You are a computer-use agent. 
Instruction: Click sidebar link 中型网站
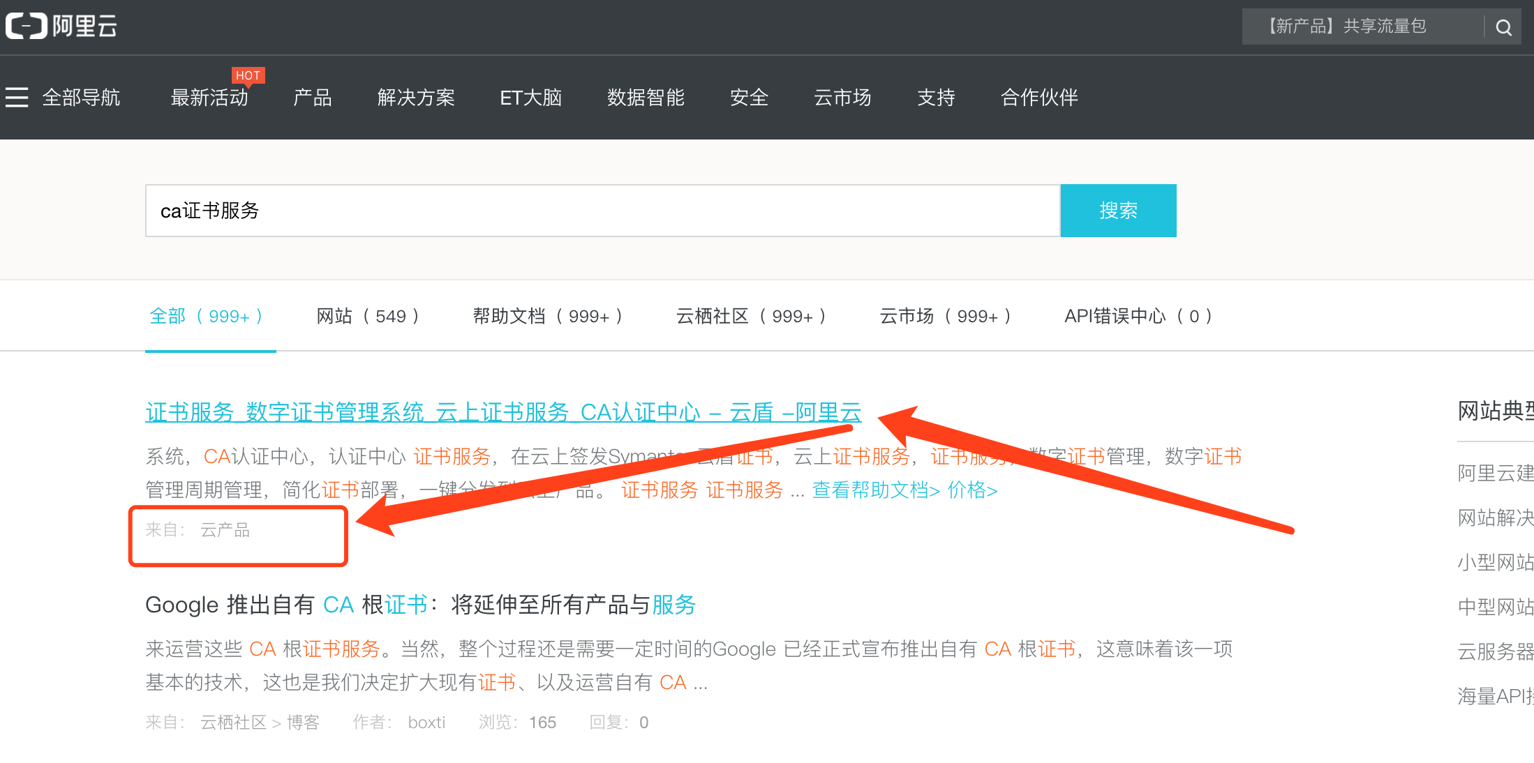click(1496, 607)
